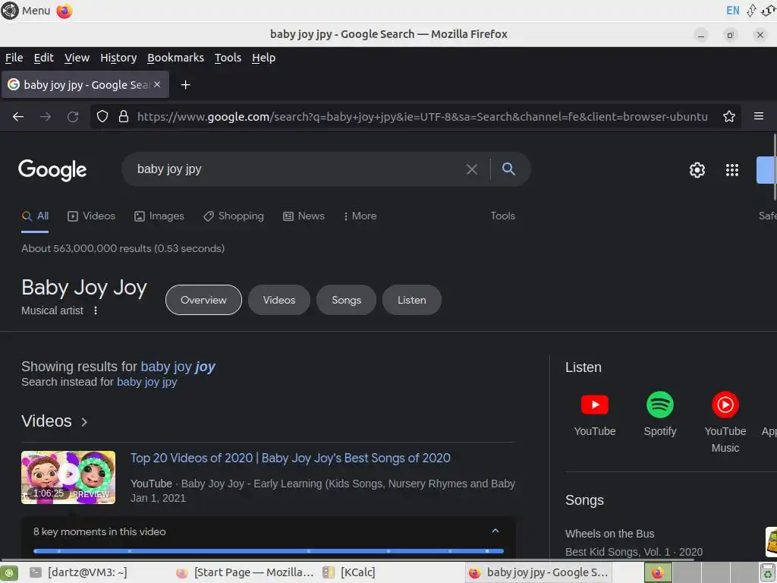Image resolution: width=777 pixels, height=583 pixels.
Task: Open the History menu
Action: click(118, 58)
